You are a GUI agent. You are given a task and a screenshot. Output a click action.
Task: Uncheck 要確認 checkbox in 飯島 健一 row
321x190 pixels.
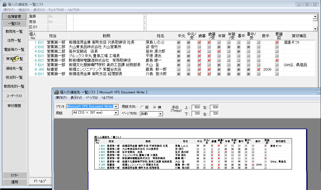coord(277,61)
